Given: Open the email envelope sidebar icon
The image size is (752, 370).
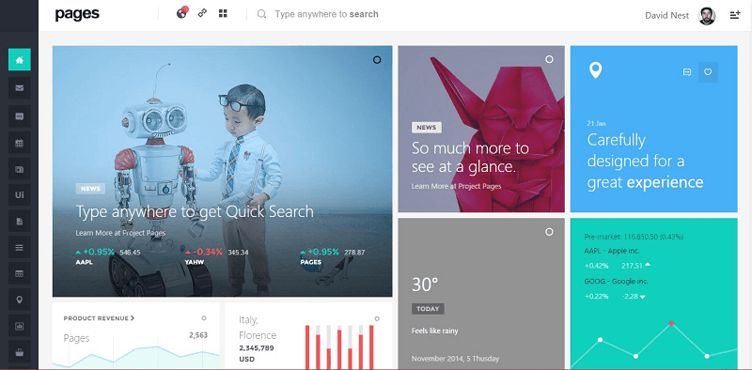Looking at the screenshot, I should coord(19,88).
